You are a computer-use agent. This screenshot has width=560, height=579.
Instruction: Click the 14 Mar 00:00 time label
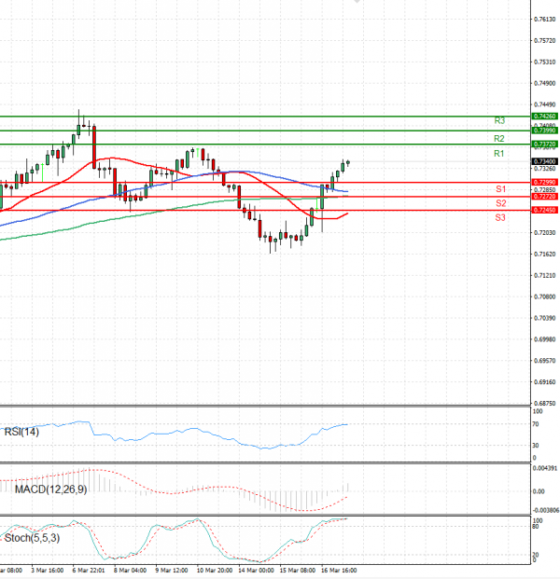pyautogui.click(x=256, y=568)
